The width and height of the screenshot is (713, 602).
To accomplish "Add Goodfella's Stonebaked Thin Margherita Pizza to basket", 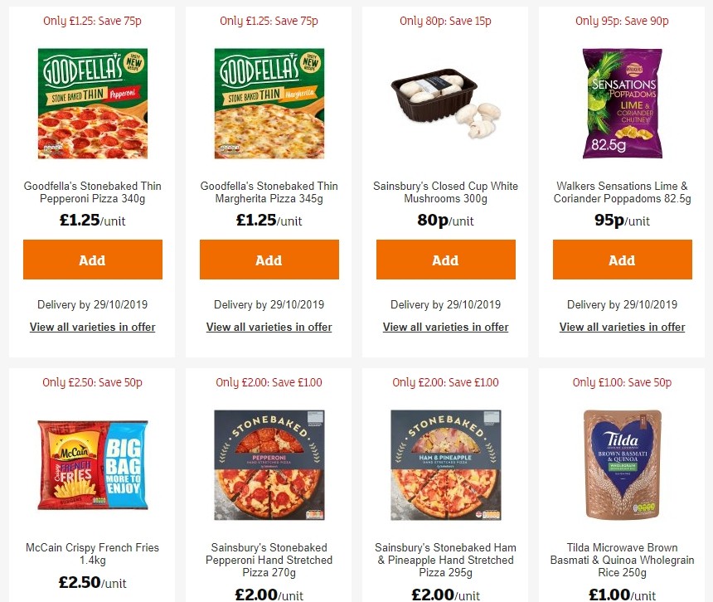I will click(x=269, y=260).
